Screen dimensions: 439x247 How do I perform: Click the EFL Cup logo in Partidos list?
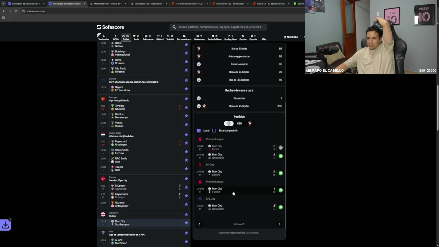click(200, 199)
